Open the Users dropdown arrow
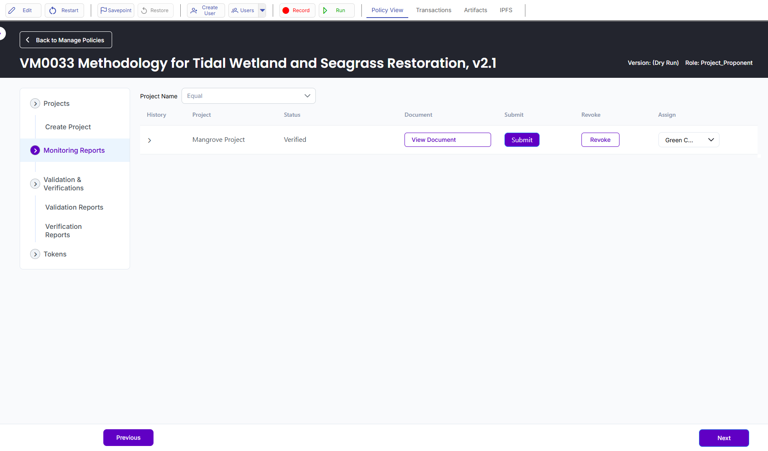 262,10
